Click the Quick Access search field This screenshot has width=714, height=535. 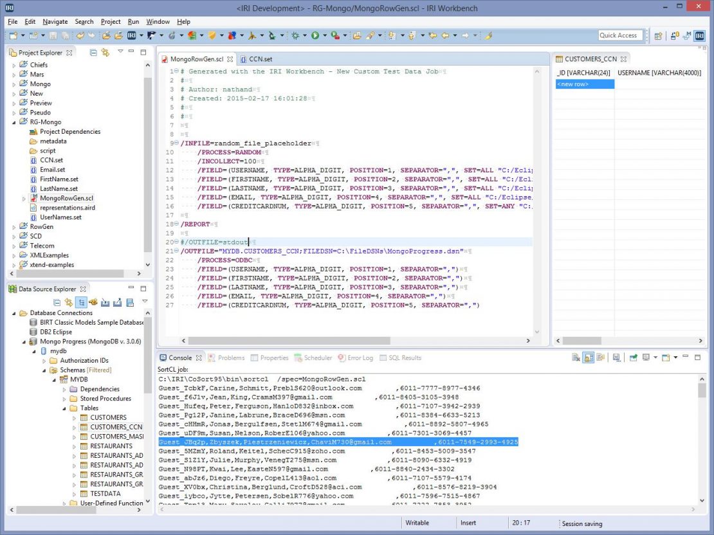tap(620, 35)
